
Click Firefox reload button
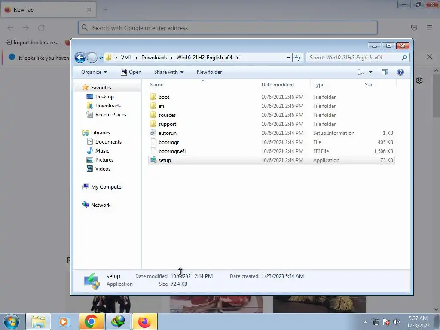click(41, 28)
